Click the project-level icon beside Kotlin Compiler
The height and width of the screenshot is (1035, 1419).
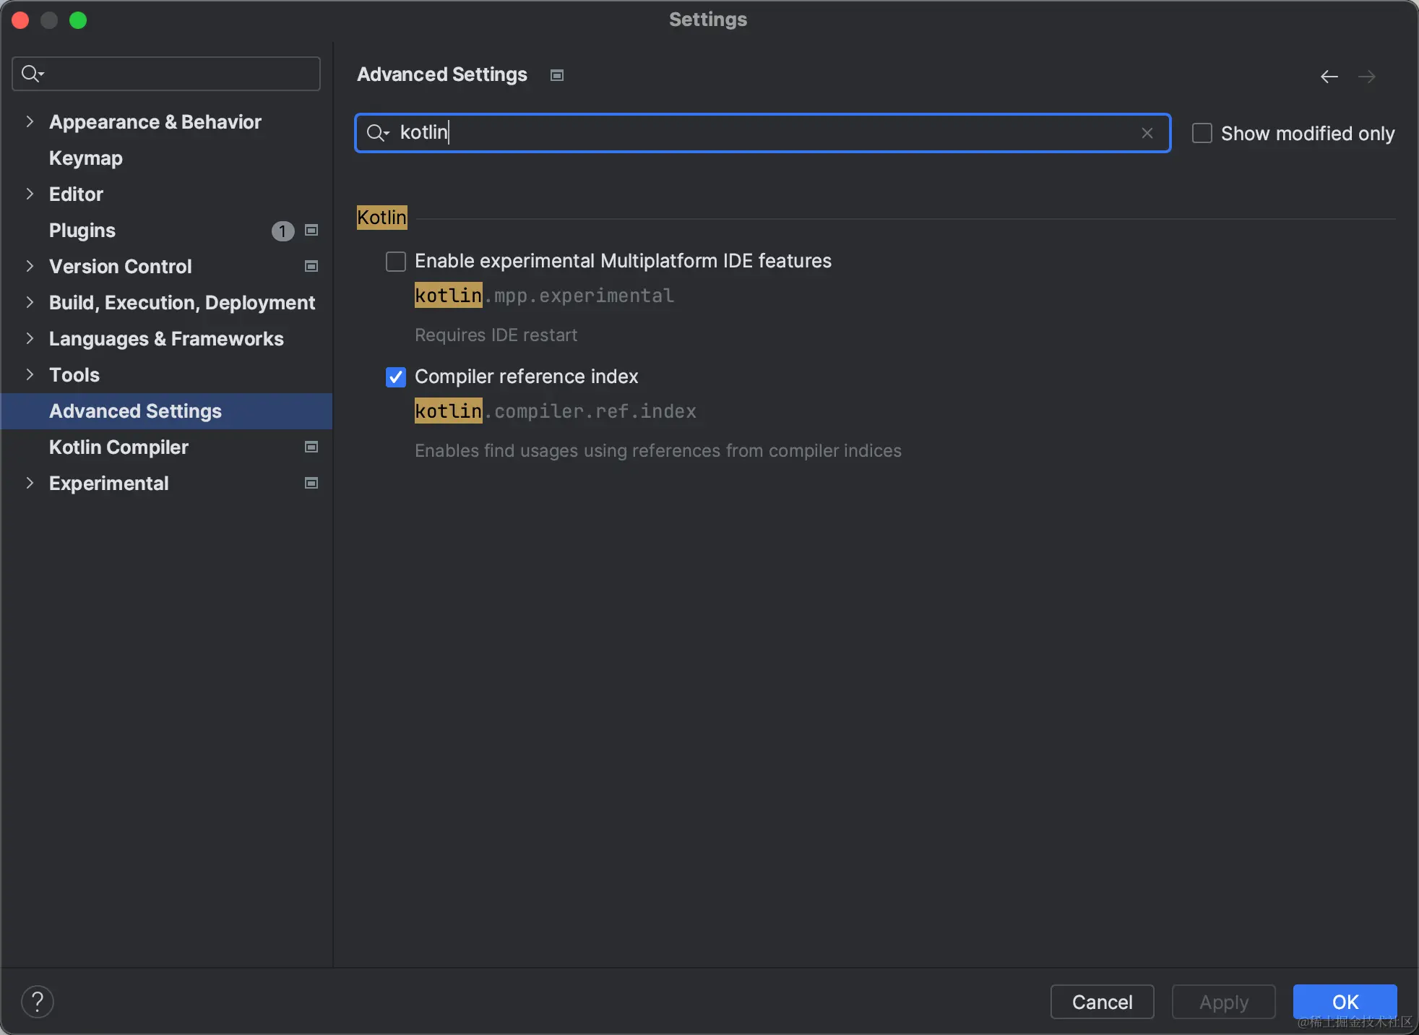click(311, 447)
